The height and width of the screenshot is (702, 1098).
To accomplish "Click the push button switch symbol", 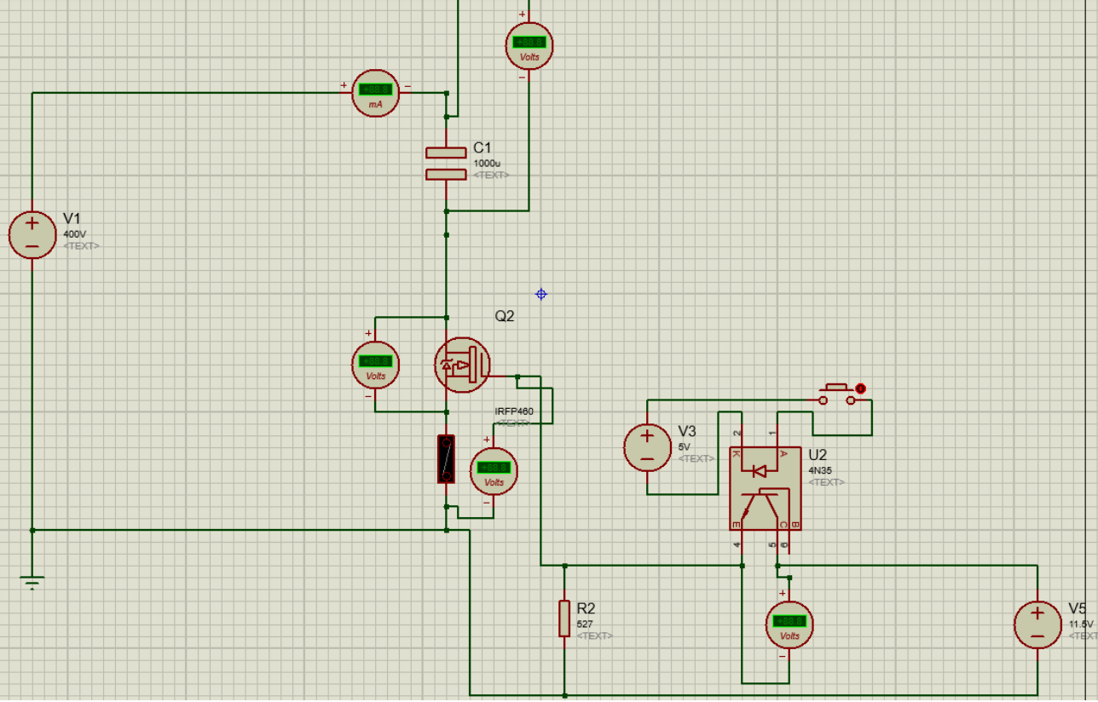I will coord(838,394).
